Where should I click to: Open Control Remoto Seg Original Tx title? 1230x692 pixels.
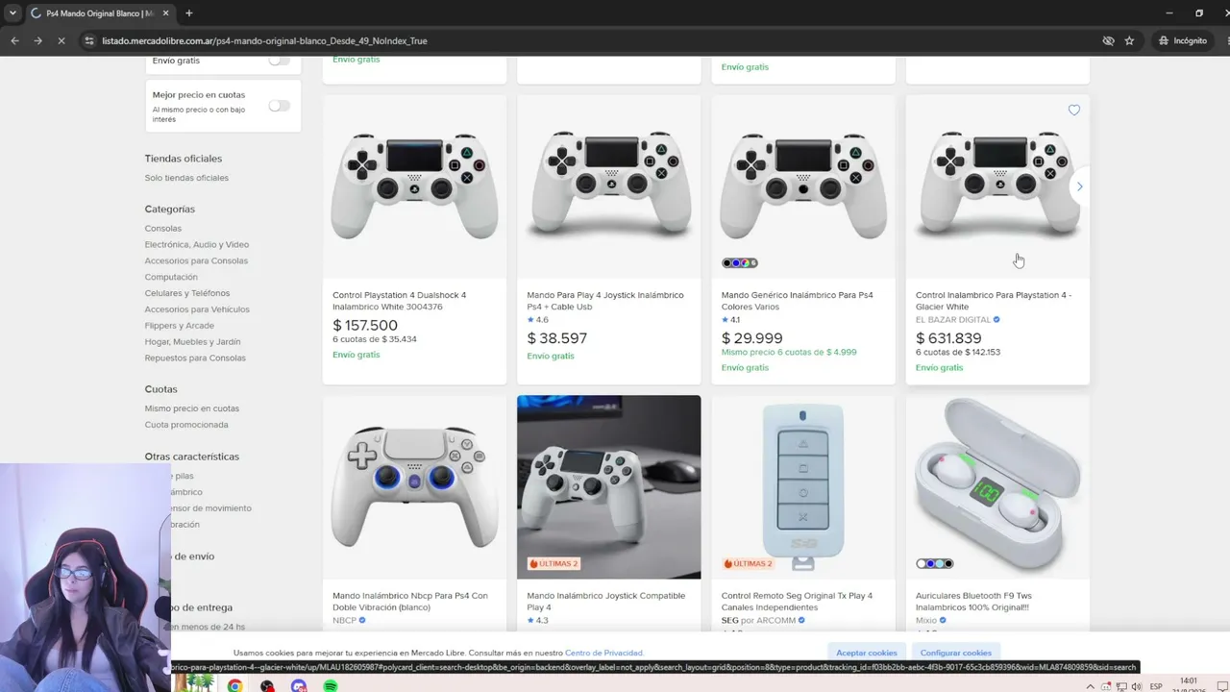798,602
